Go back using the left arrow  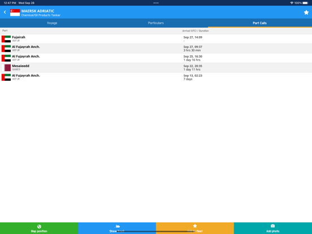point(5,12)
